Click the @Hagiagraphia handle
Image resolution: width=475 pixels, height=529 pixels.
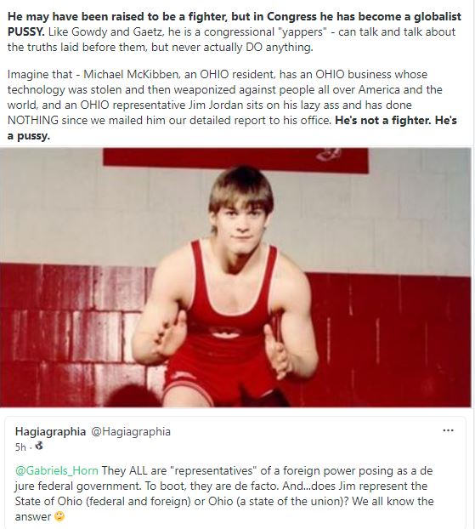pos(131,431)
